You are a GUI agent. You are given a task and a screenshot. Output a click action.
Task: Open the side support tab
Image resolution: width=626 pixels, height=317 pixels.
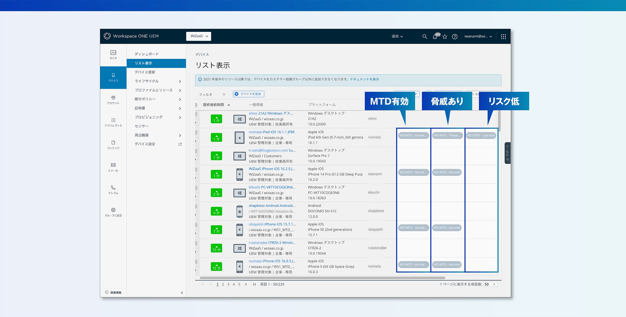(508, 153)
